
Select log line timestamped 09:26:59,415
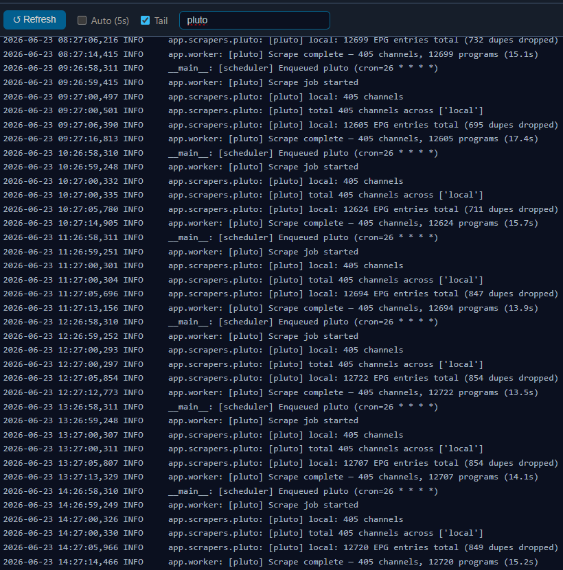[181, 82]
